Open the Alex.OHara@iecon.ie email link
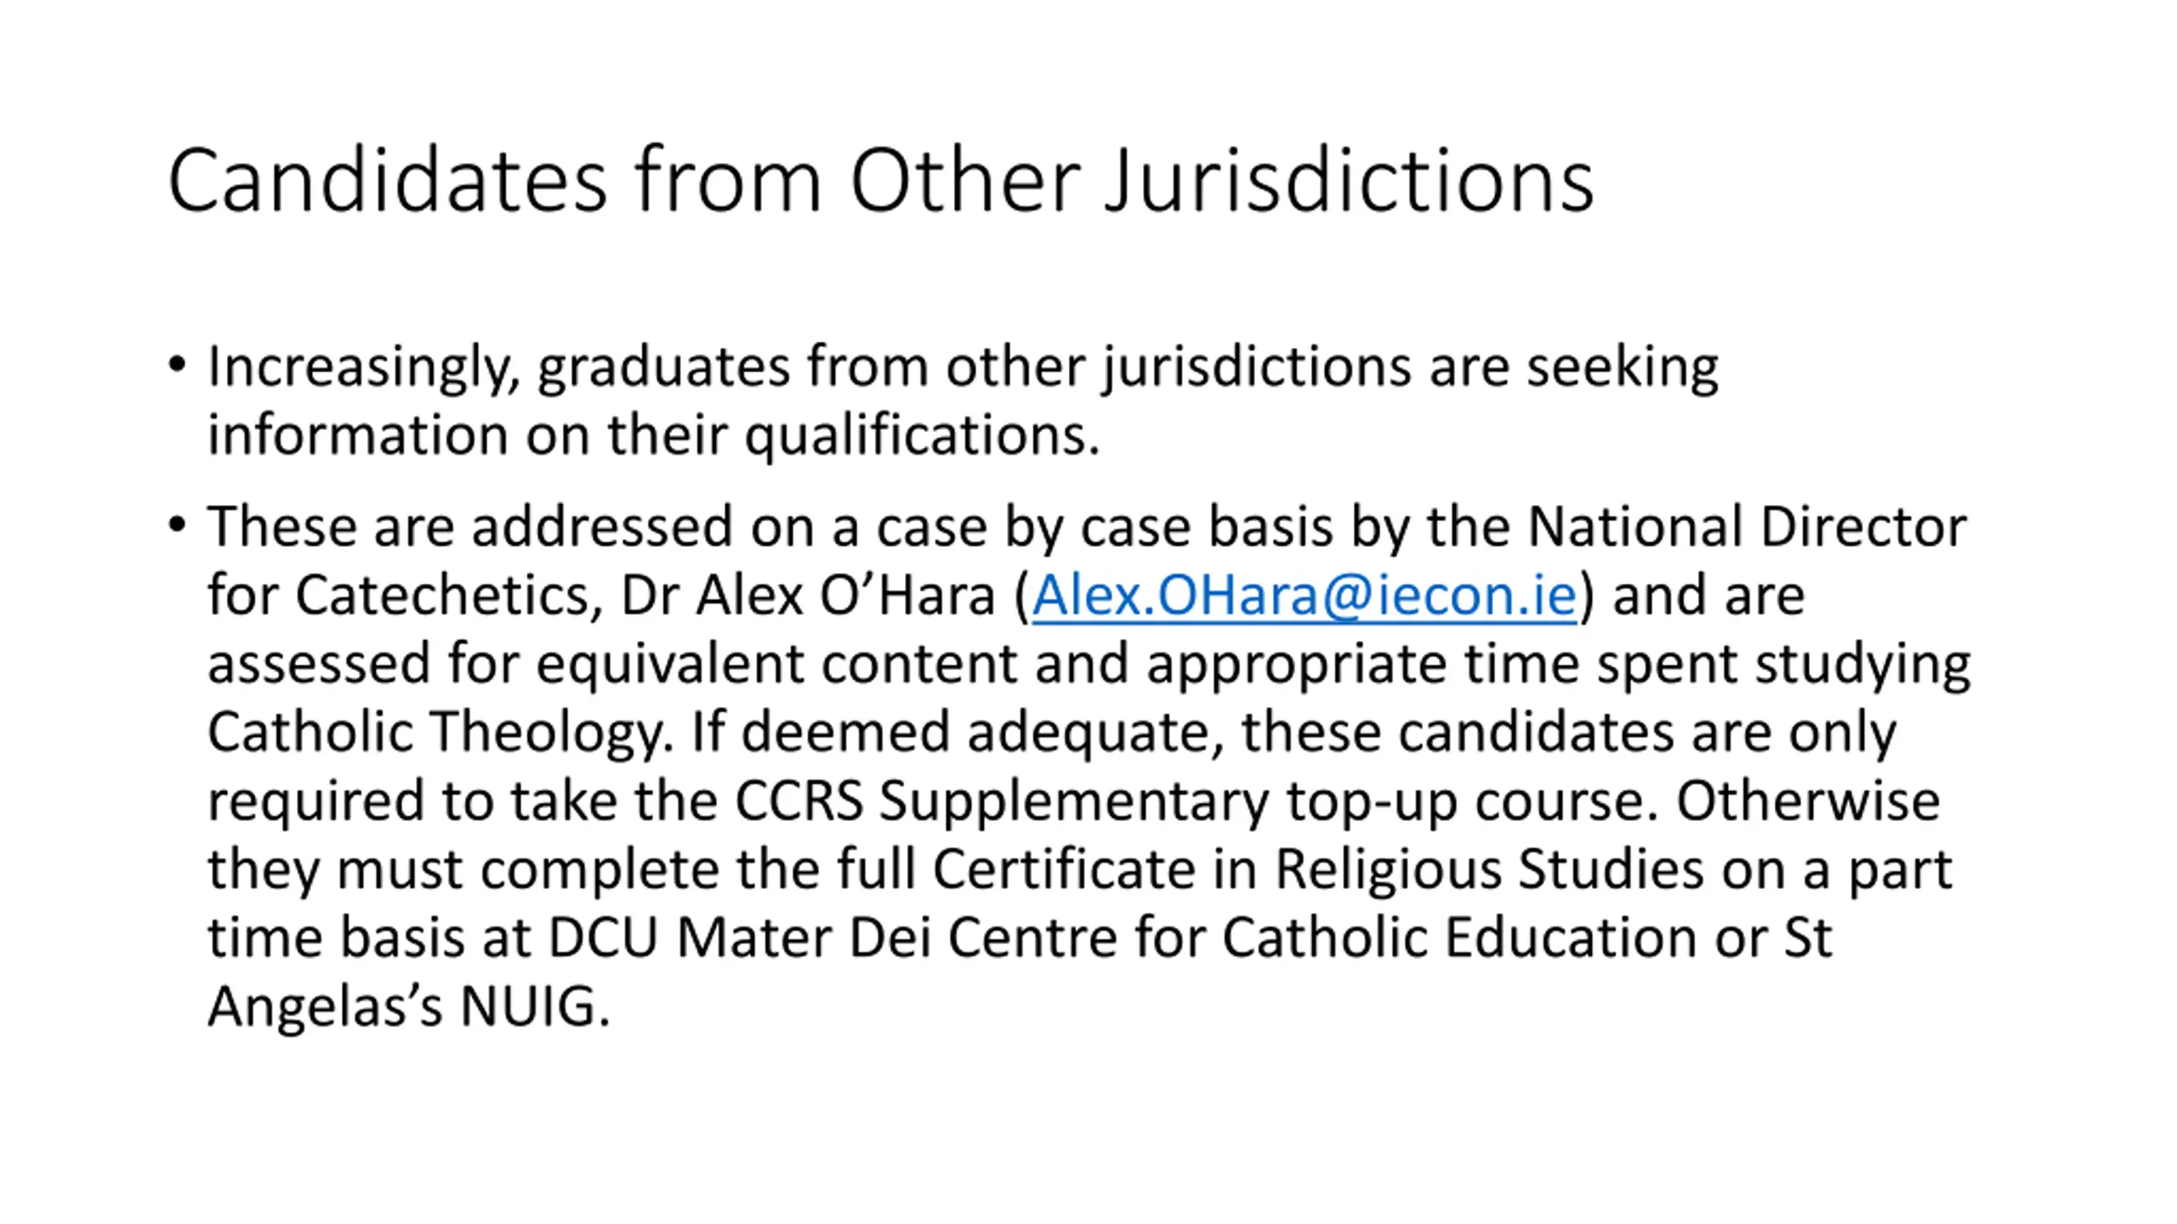Image resolution: width=2177 pixels, height=1224 pixels. pyautogui.click(x=1304, y=595)
